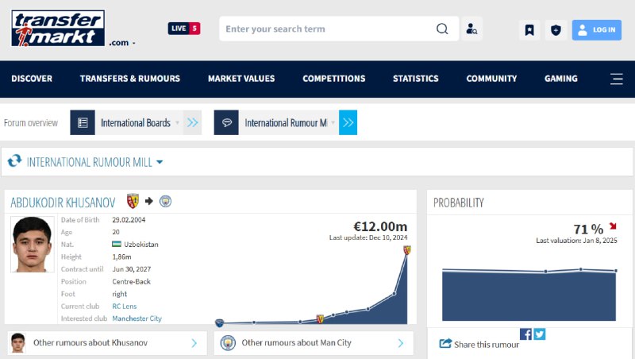Click the 71 % probability value
Screen dimensions: 635x359
point(588,230)
